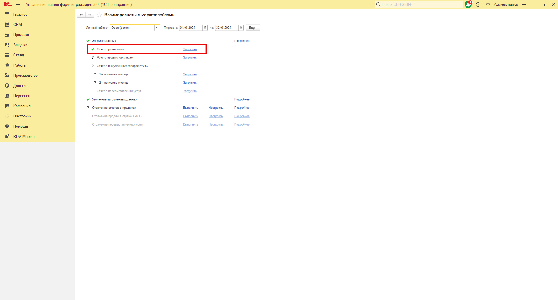Open the Еще dropdown button
This screenshot has height=300, width=558.
point(253,28)
